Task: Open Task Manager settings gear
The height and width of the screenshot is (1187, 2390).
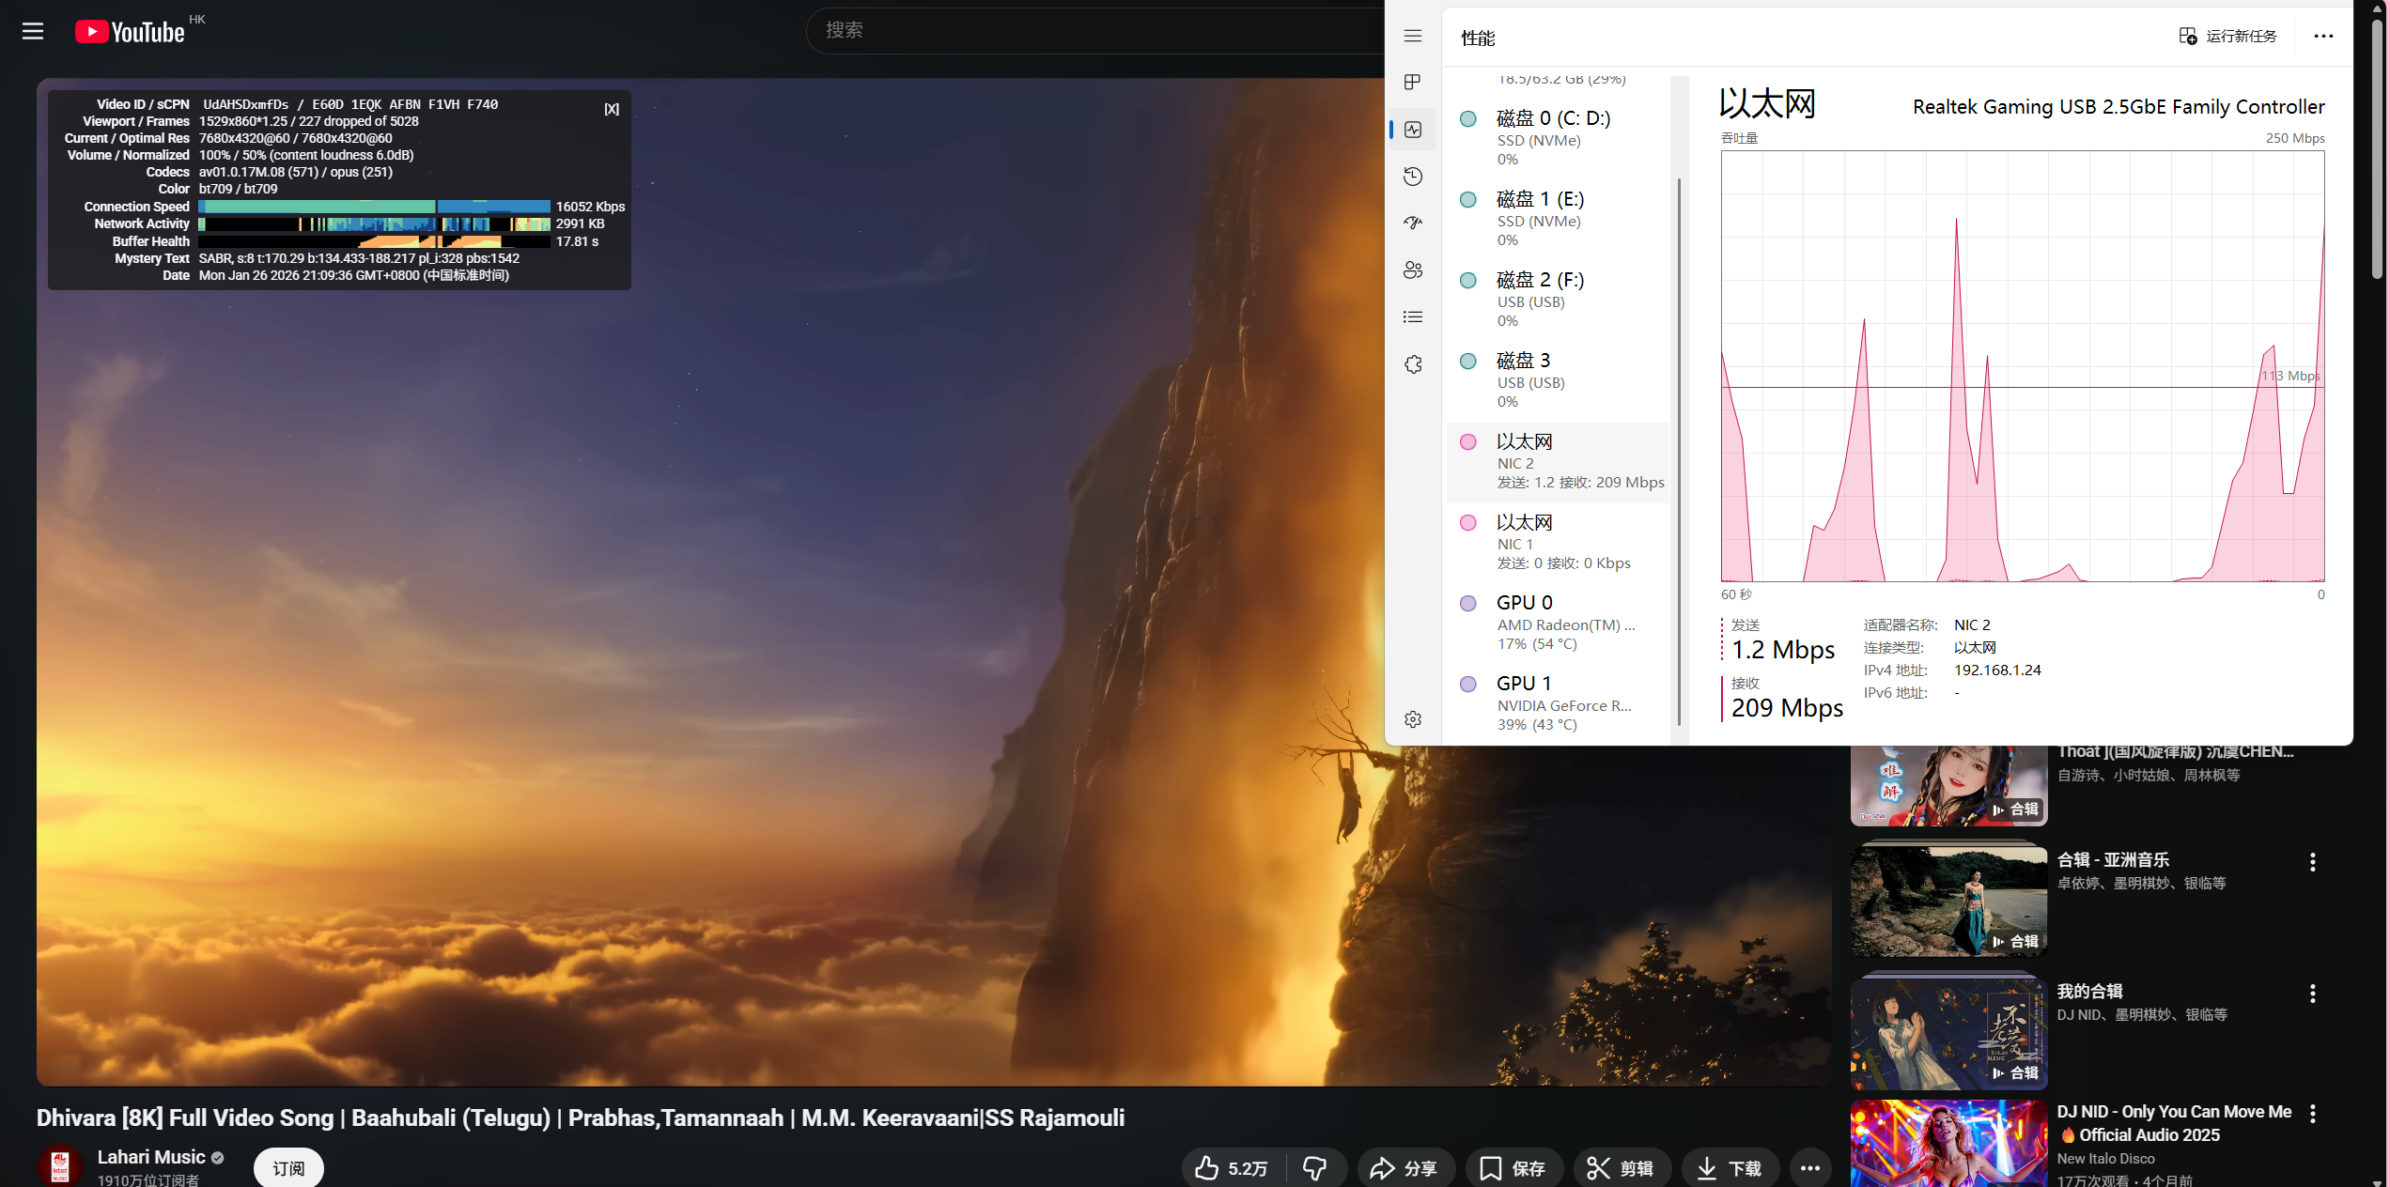Action: (1412, 719)
